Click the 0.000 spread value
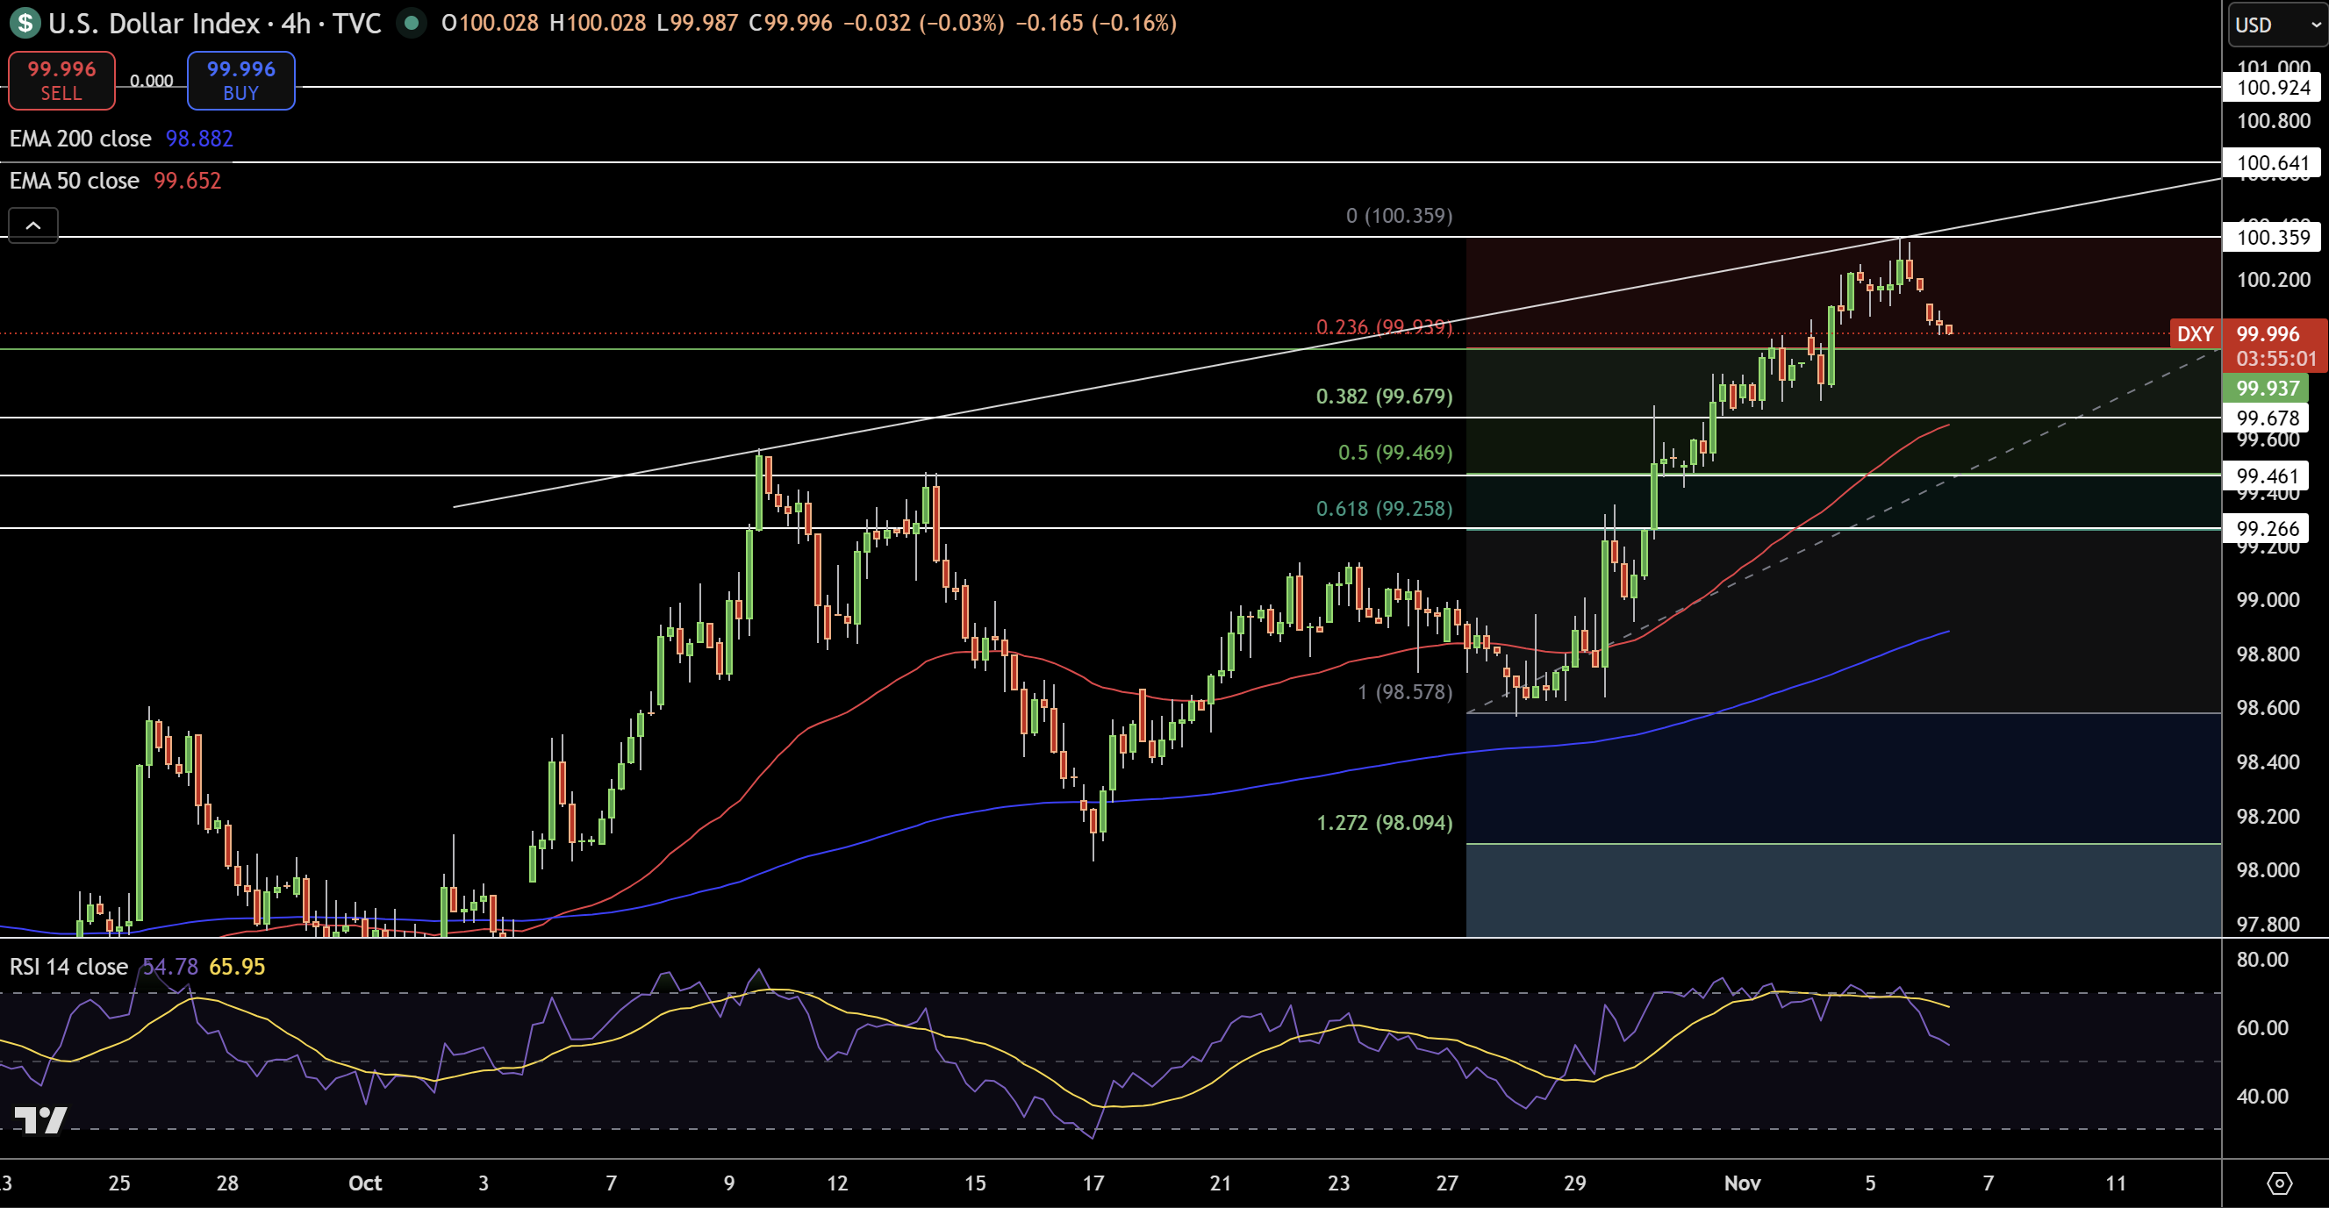 pos(151,81)
